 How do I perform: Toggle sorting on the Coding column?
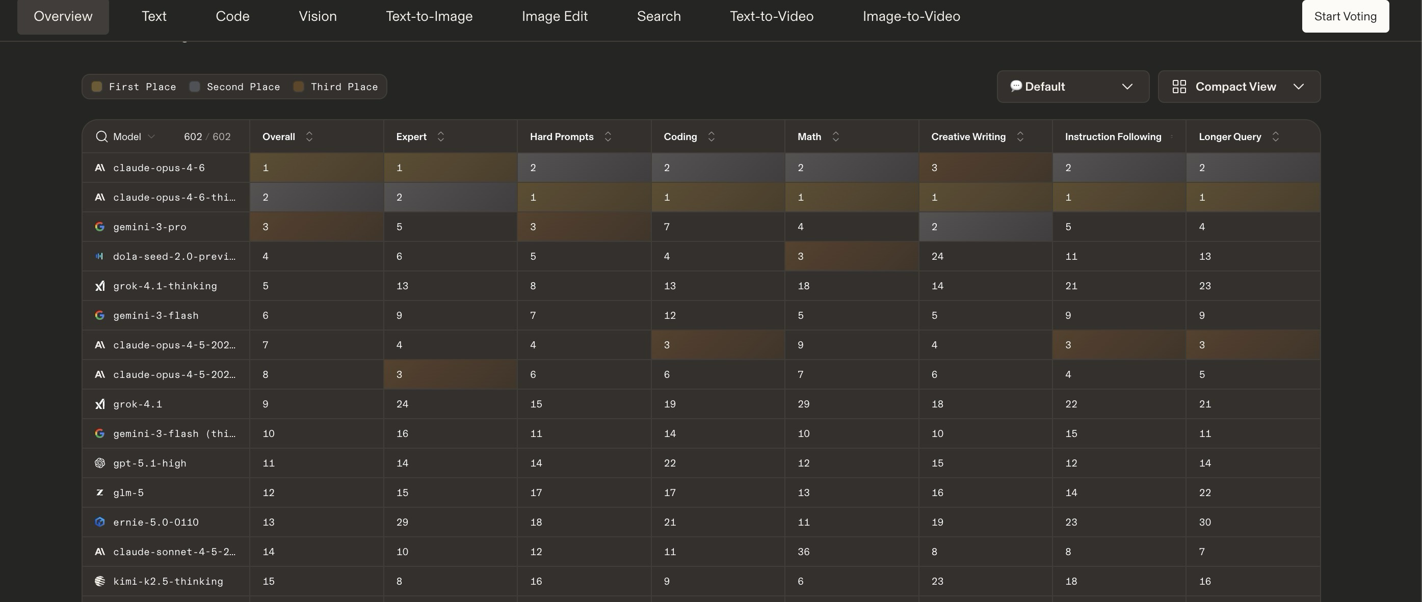(711, 136)
